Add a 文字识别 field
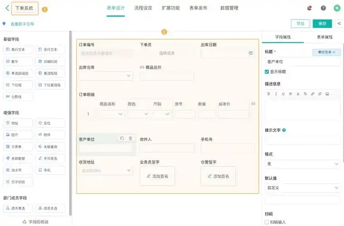 (x=18, y=182)
